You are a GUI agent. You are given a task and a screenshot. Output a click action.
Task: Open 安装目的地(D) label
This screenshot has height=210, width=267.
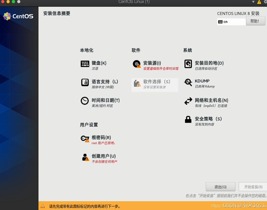click(x=209, y=63)
